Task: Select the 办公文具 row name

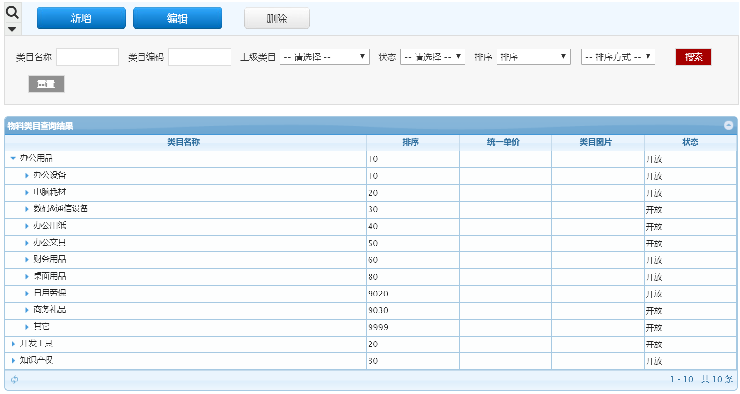Action: tap(49, 243)
